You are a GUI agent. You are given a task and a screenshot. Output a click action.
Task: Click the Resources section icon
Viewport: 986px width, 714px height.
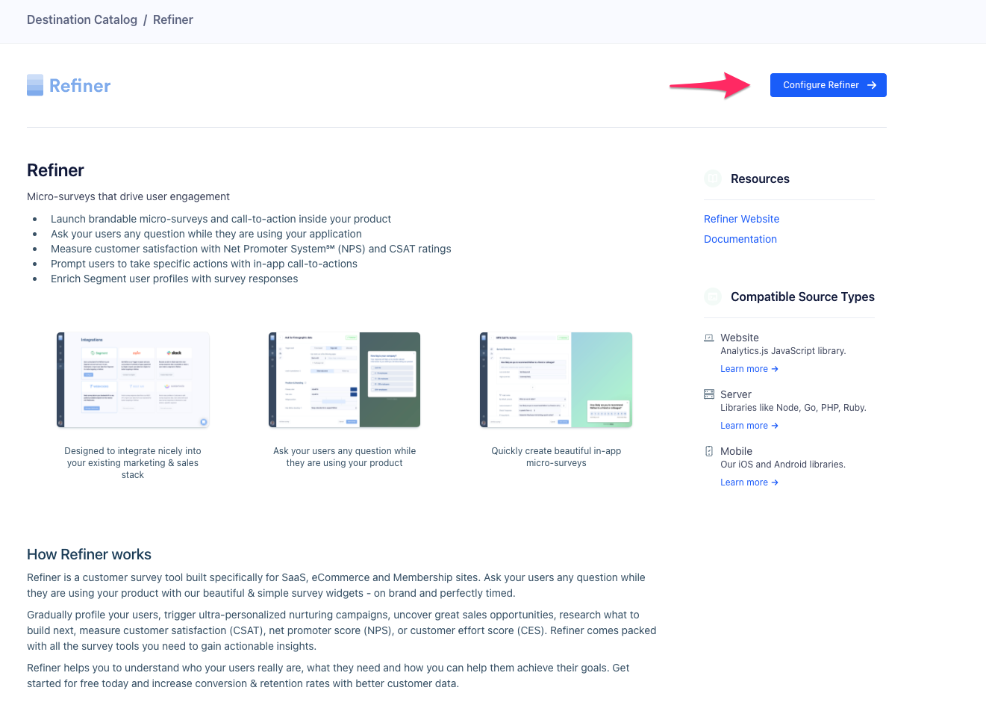(x=713, y=178)
